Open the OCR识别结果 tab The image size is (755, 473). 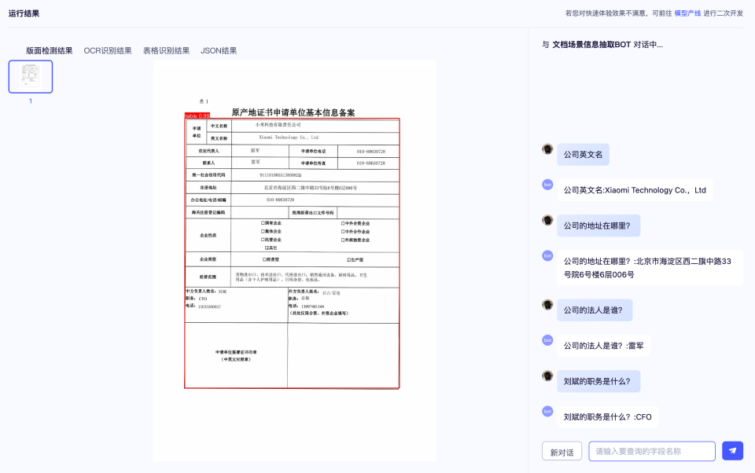pyautogui.click(x=108, y=50)
